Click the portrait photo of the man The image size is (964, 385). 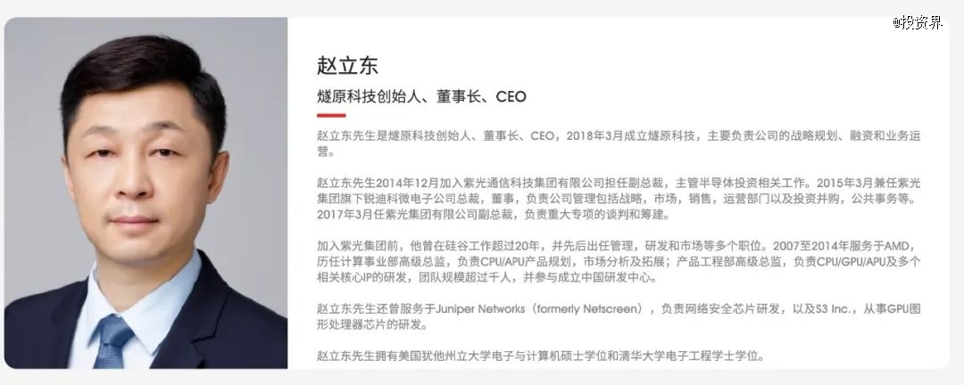(x=145, y=192)
